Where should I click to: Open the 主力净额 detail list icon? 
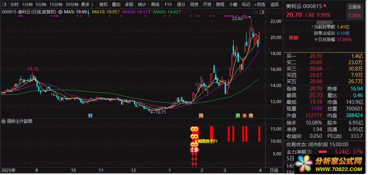click(309, 152)
